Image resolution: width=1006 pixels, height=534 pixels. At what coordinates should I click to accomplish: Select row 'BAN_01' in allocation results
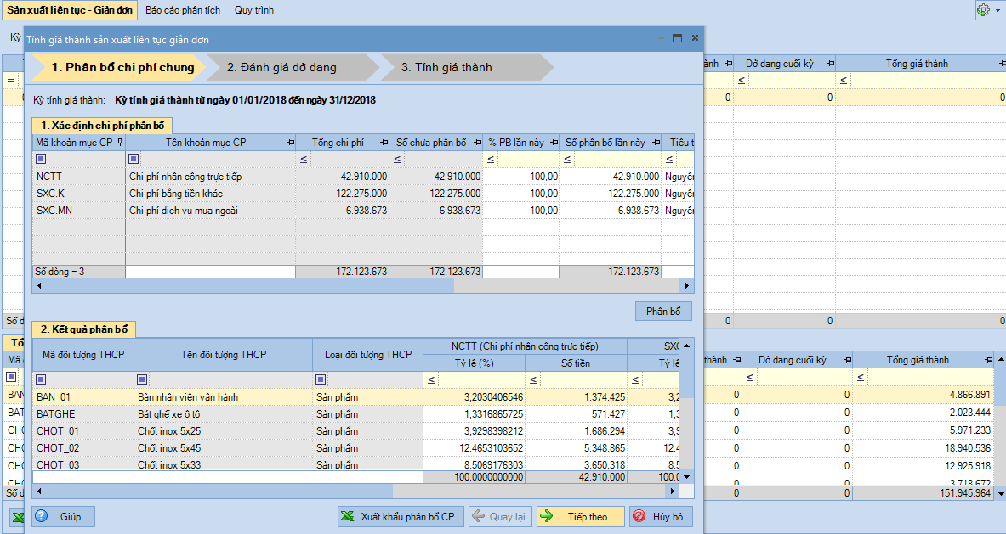pyautogui.click(x=356, y=397)
